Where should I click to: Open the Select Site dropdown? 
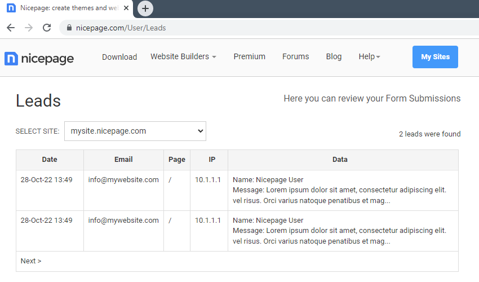pyautogui.click(x=135, y=131)
